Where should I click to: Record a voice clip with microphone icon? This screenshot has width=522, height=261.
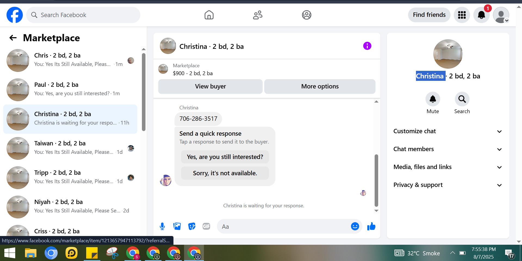tap(162, 226)
